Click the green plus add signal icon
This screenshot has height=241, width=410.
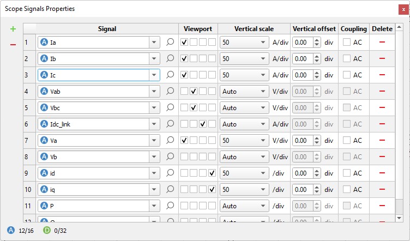click(x=13, y=29)
